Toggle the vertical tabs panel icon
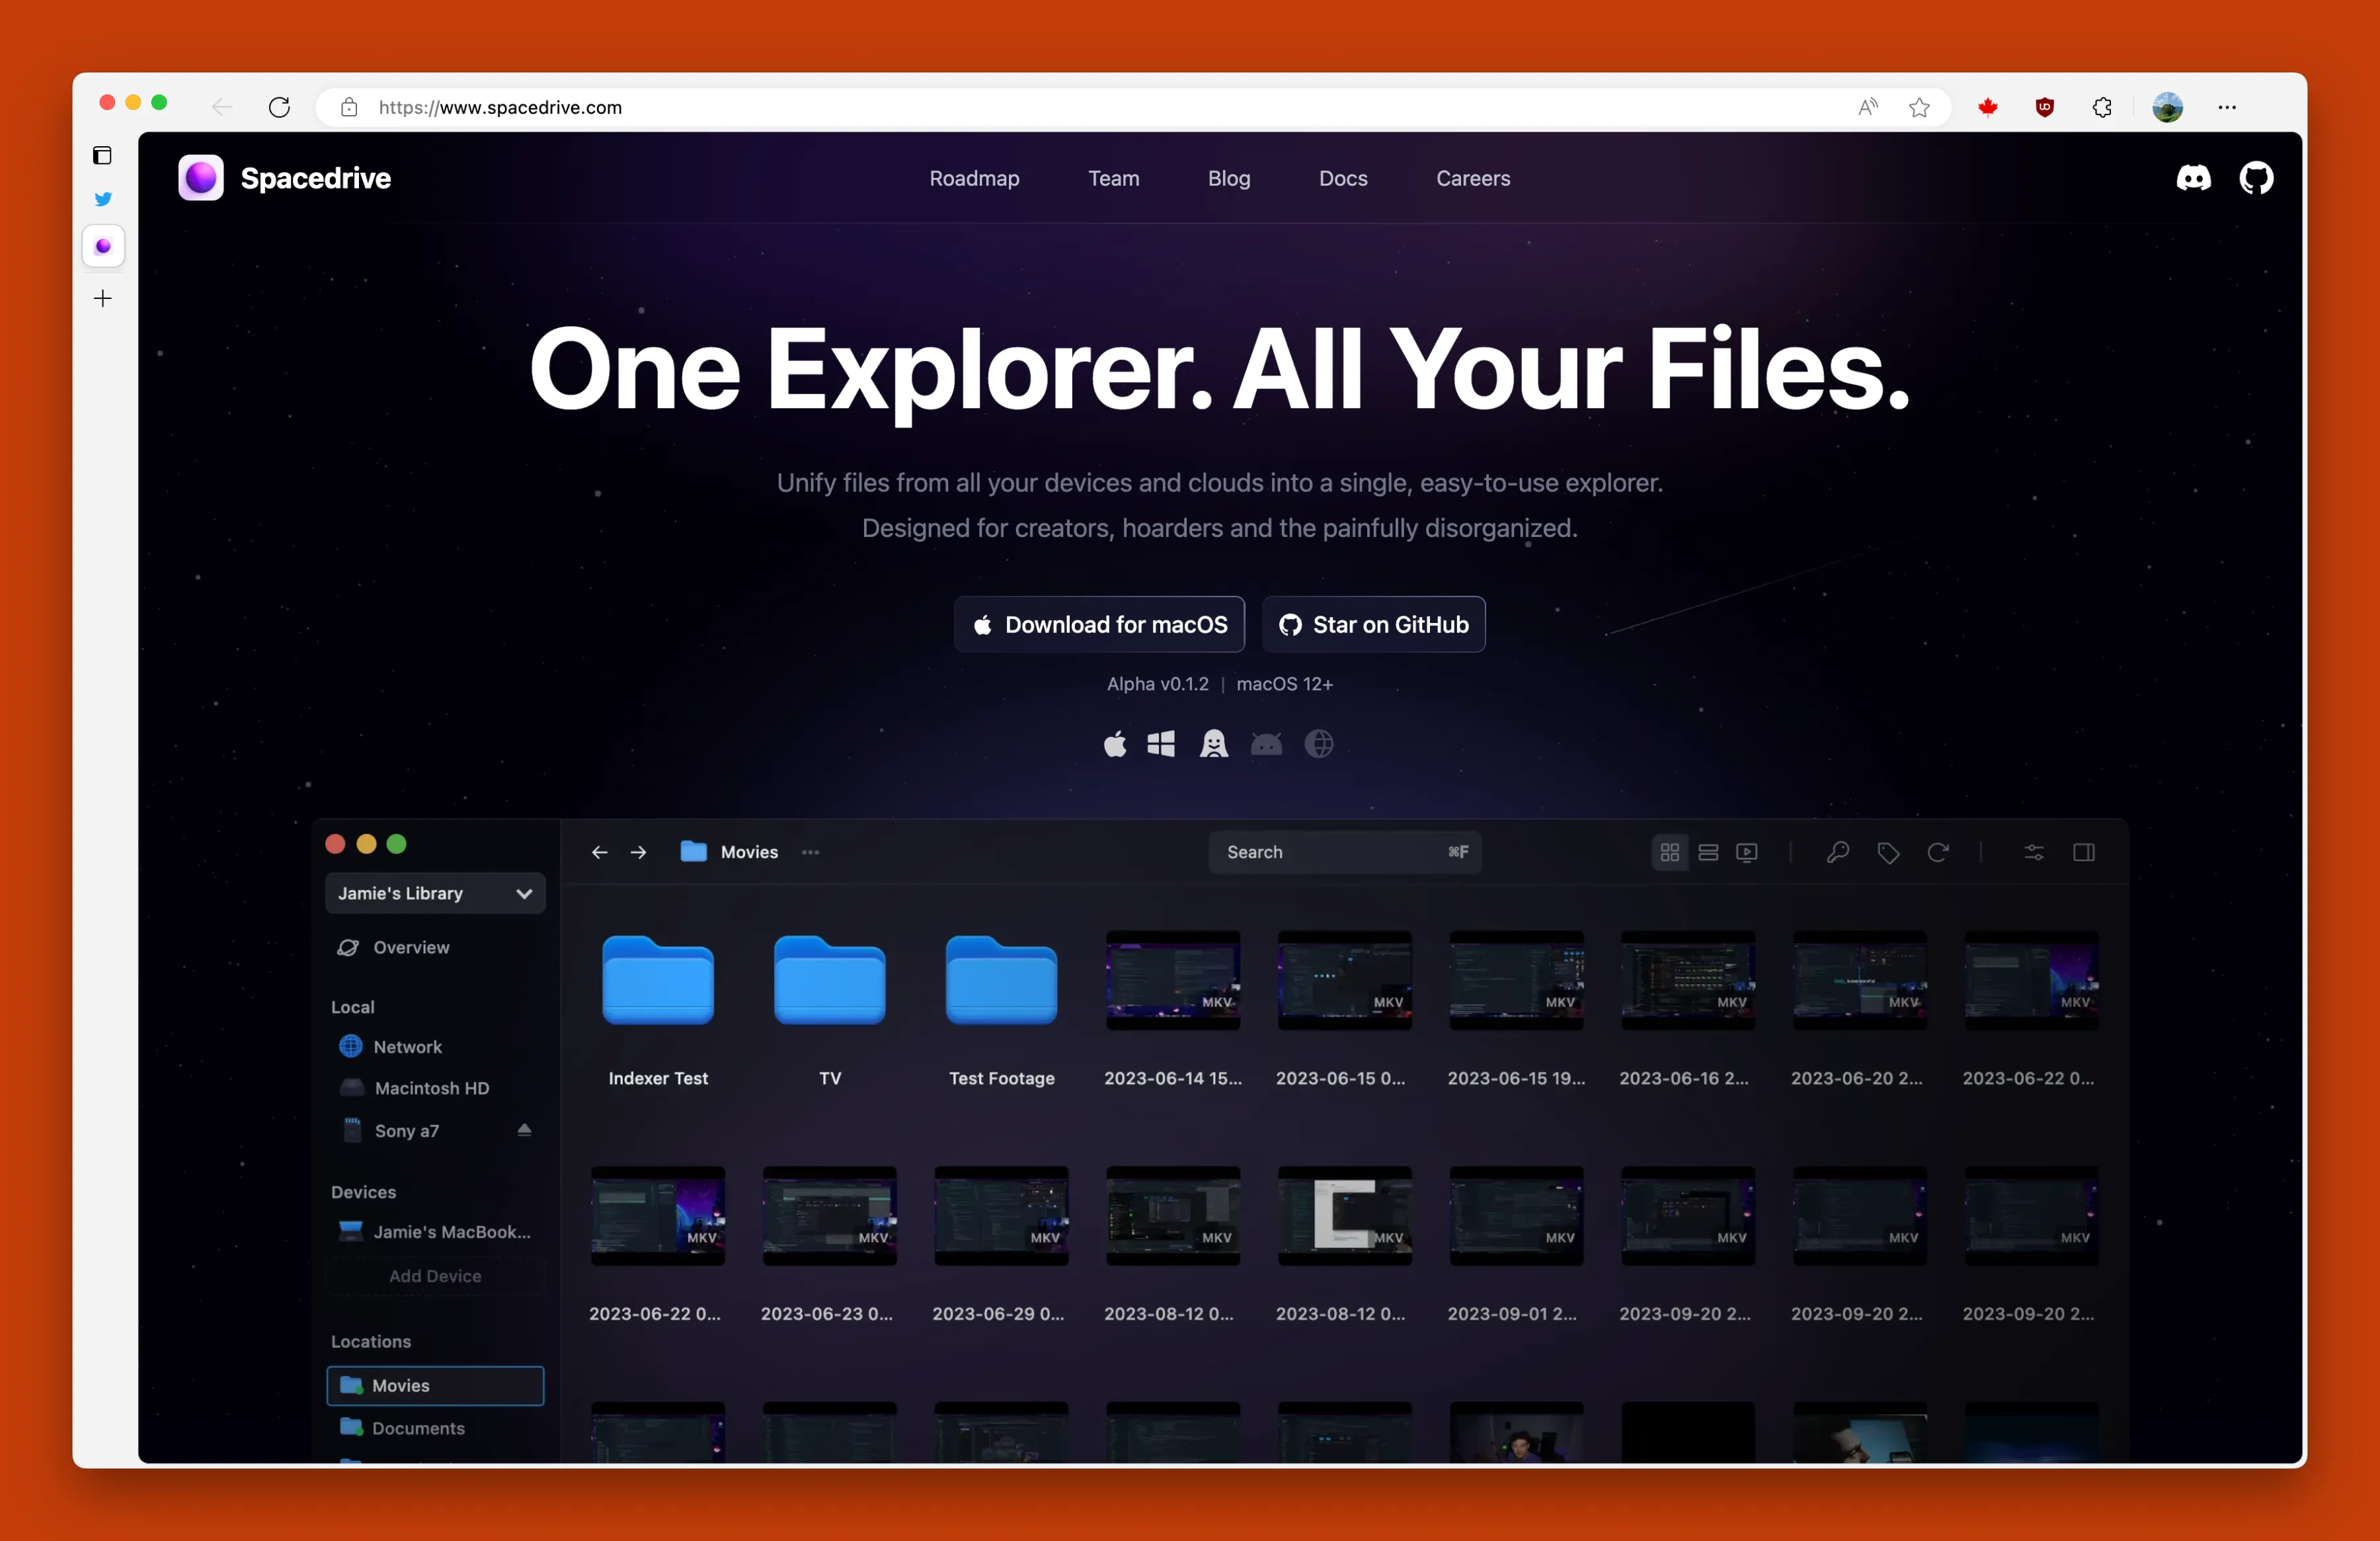2380x1541 pixels. 103,155
